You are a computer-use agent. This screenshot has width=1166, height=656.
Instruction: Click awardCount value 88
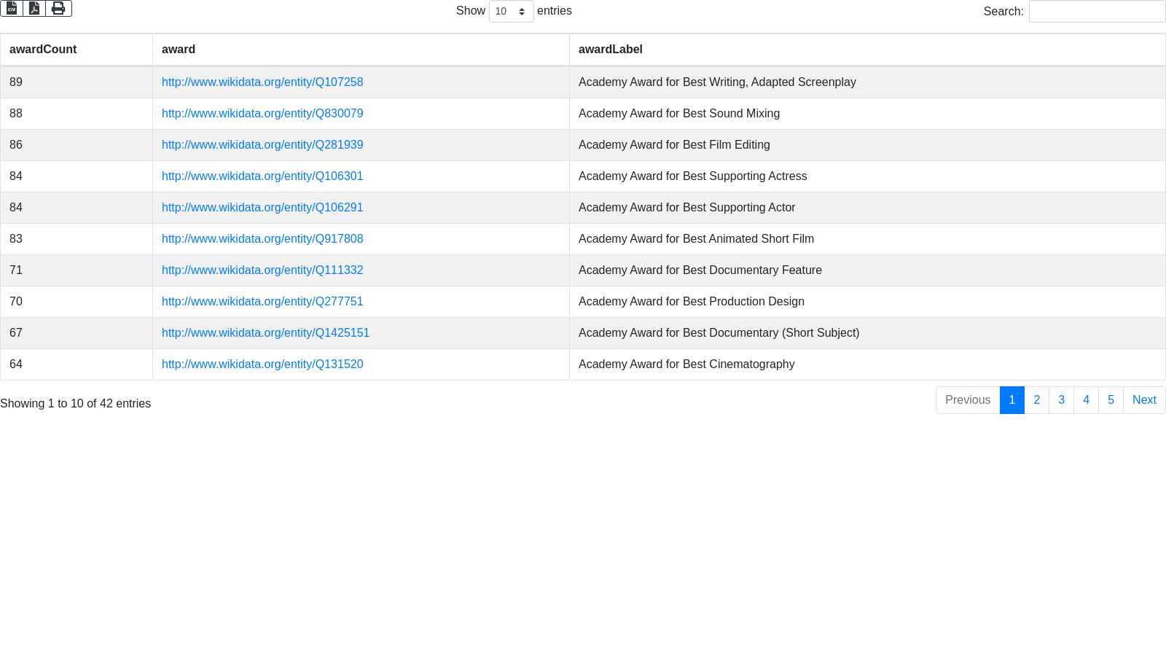pos(16,114)
